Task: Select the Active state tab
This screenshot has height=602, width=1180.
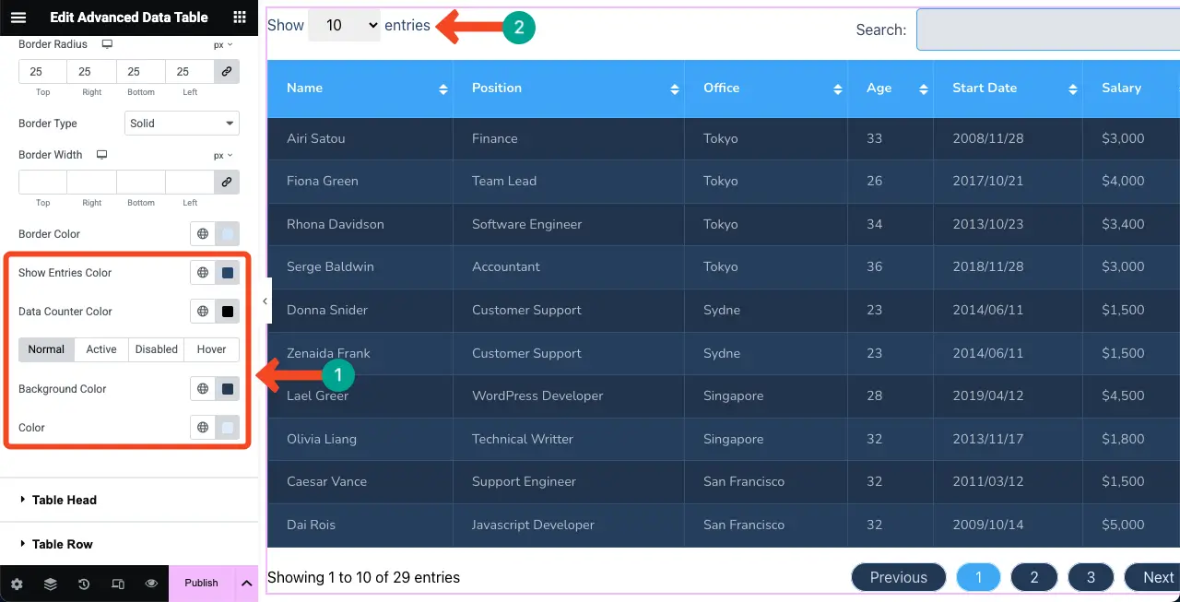Action: click(101, 349)
